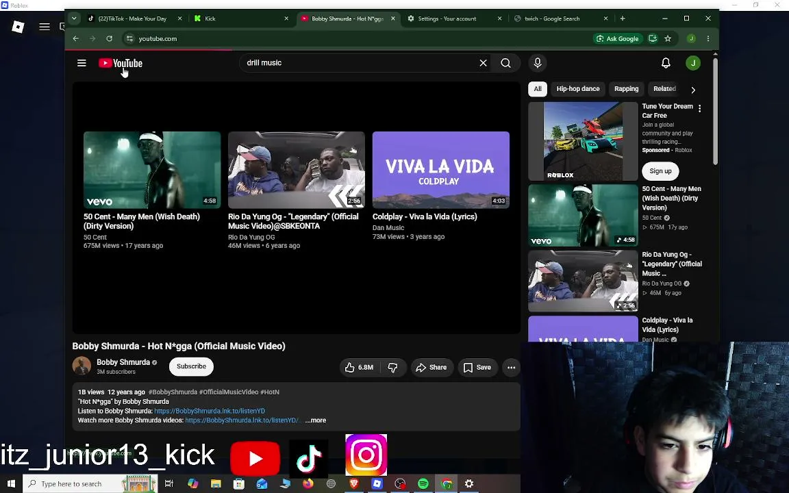Screen dimensions: 789x493
Task: Open the Roblox ad thumbnail
Action: pos(584,141)
